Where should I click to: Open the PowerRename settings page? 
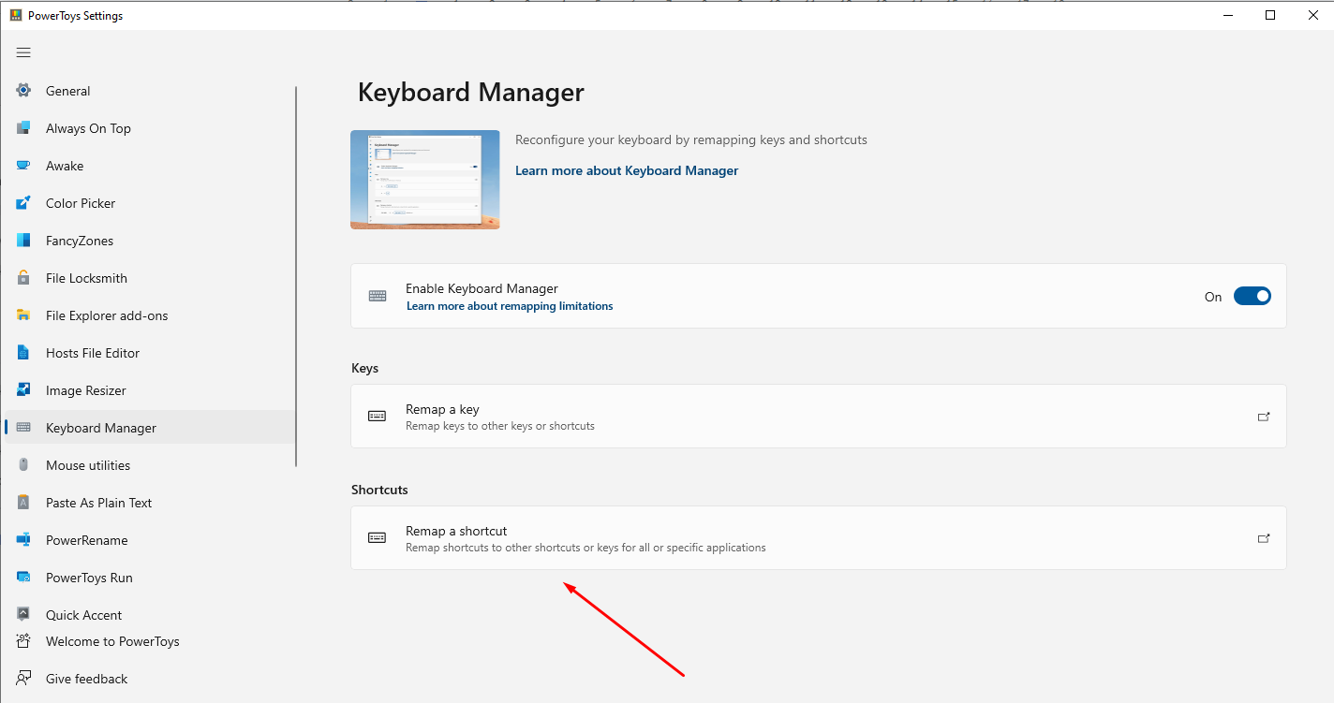86,540
